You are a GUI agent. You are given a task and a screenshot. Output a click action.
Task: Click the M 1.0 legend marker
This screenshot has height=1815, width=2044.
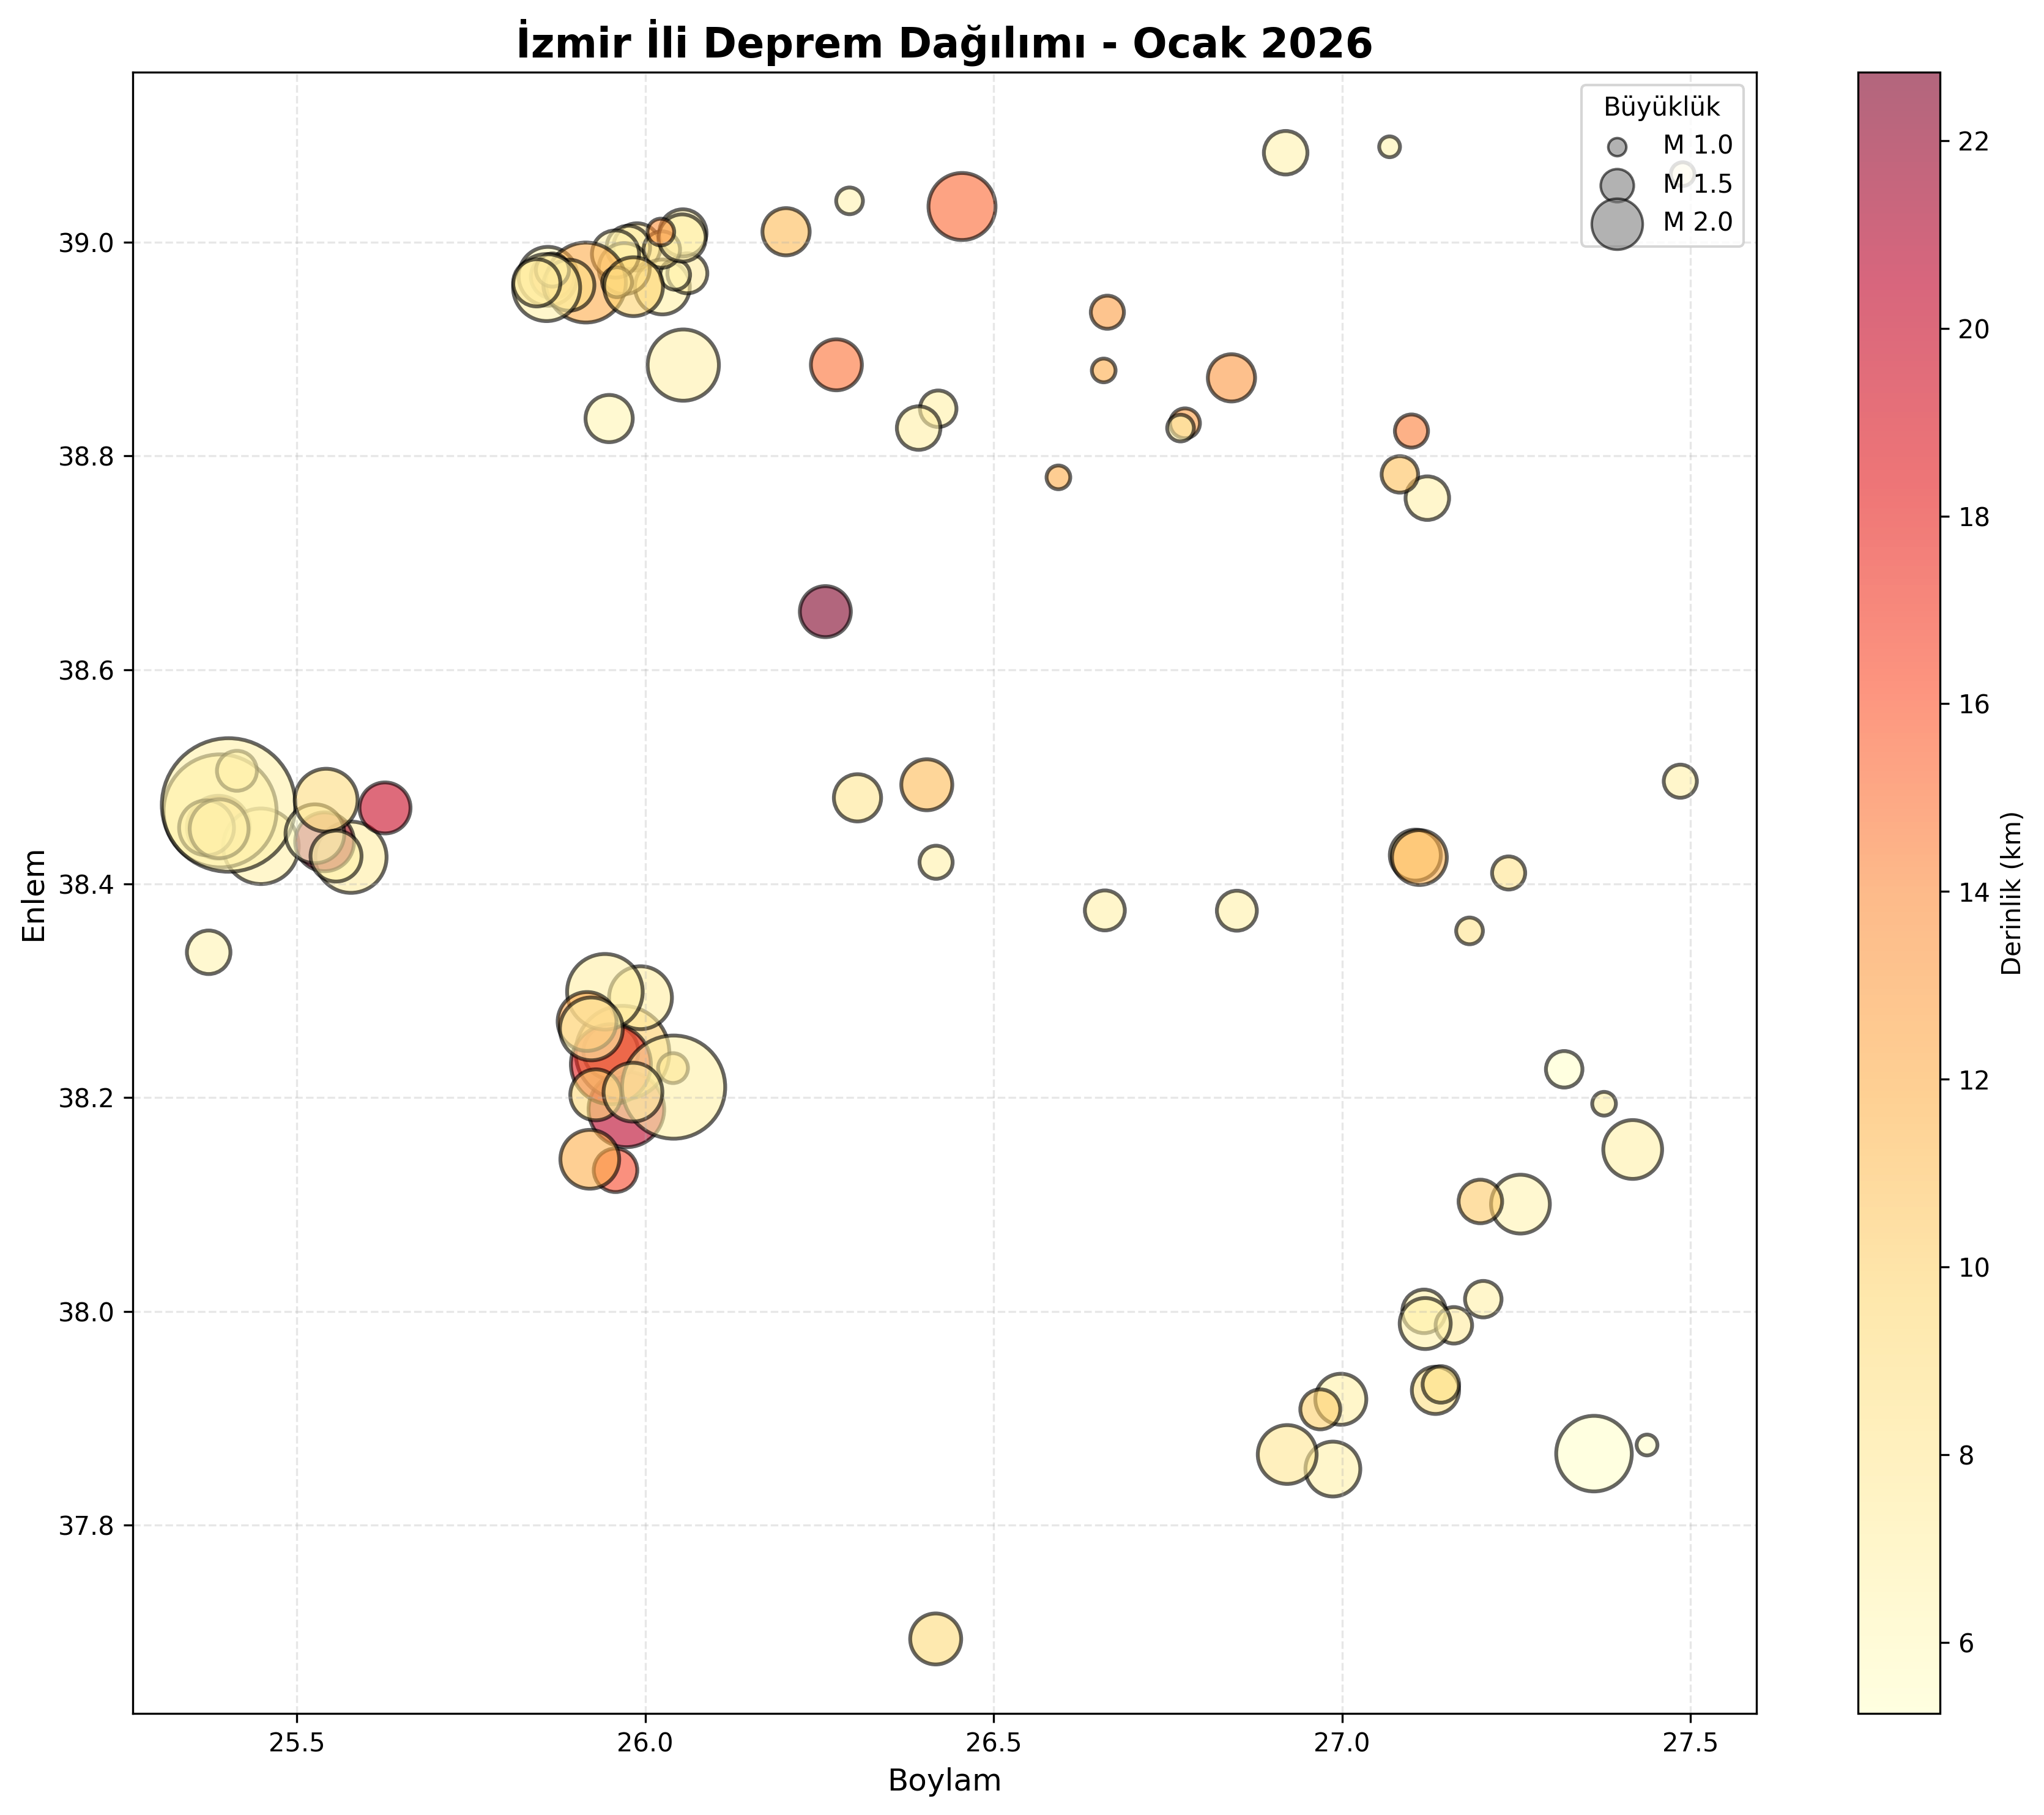[x=1617, y=146]
